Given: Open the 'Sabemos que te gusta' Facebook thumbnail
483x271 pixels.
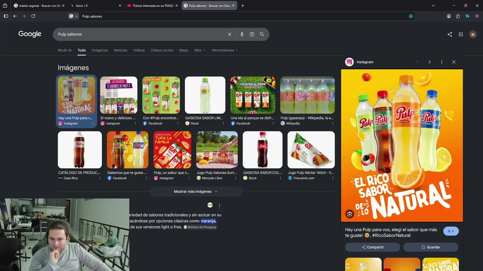Looking at the screenshot, I should pyautogui.click(x=128, y=150).
